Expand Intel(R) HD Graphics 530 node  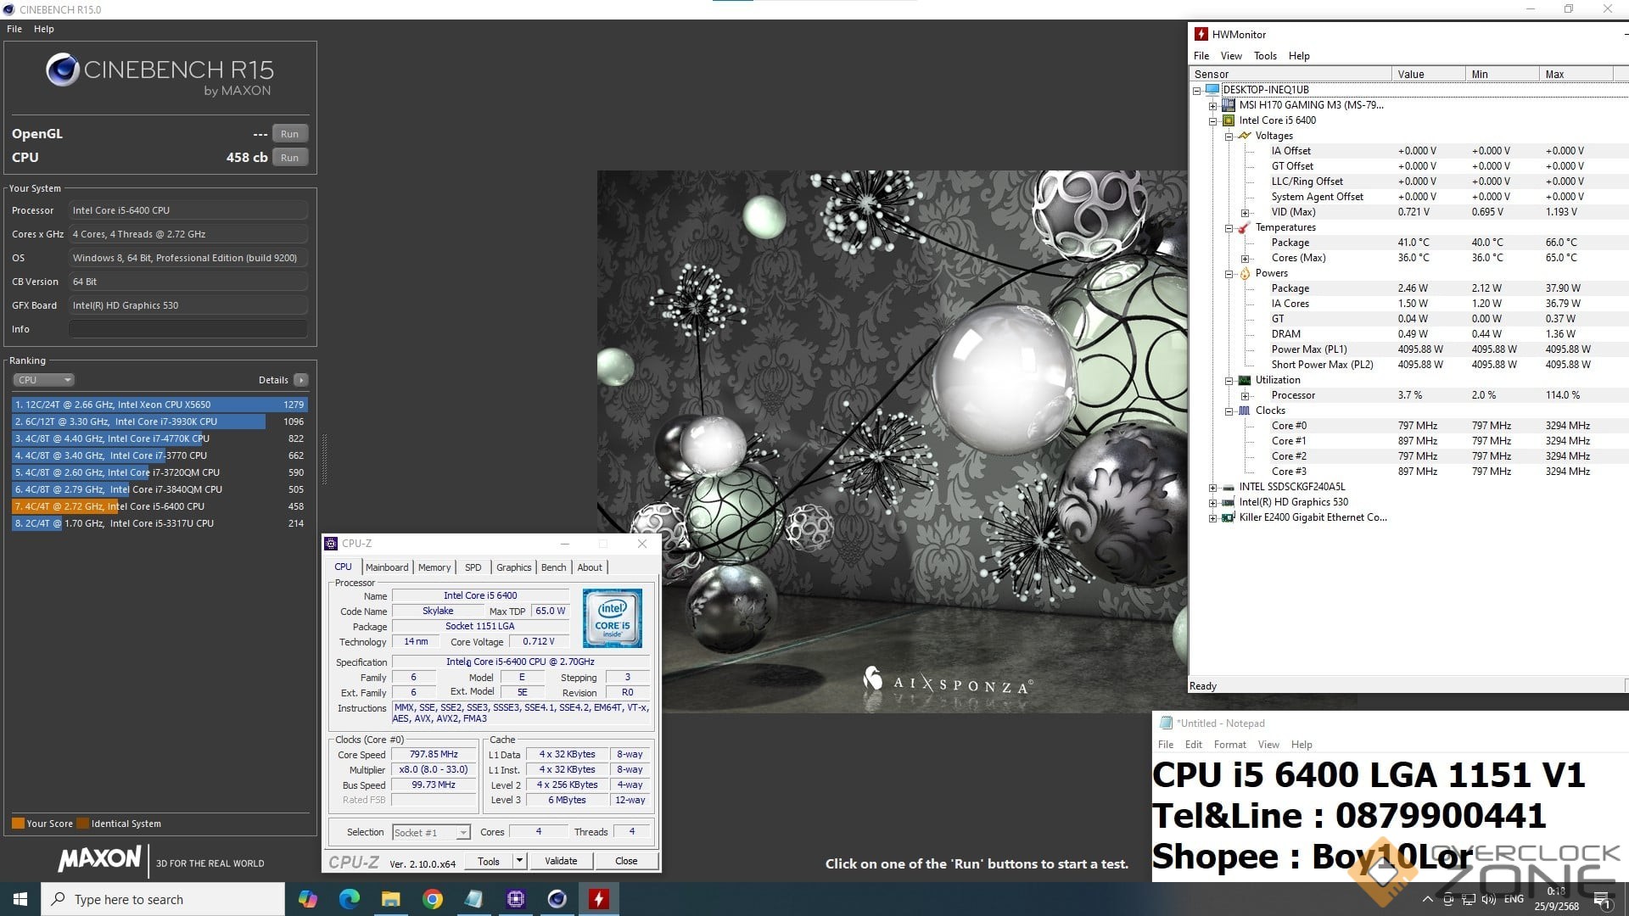tap(1212, 503)
